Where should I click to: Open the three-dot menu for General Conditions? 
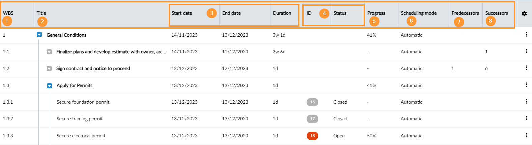pos(526,34)
